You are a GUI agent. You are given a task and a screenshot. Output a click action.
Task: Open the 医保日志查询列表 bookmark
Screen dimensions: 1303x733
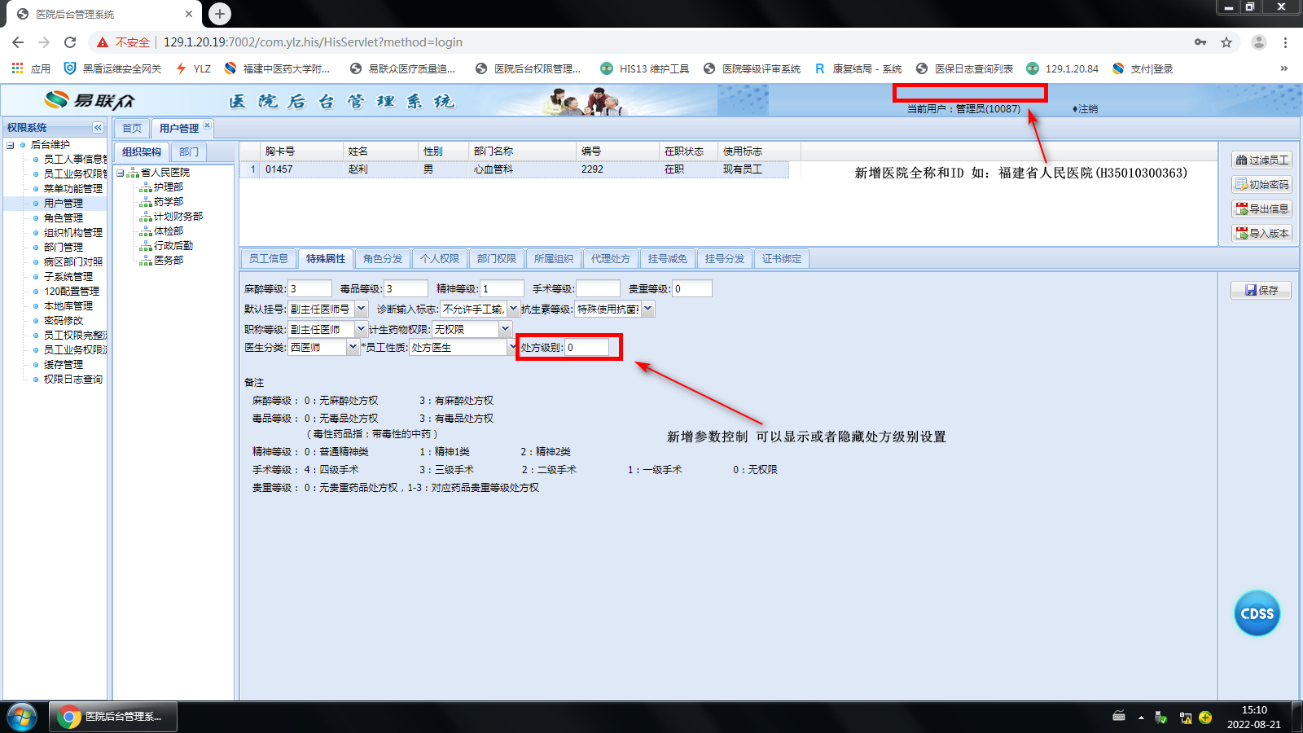click(x=964, y=68)
